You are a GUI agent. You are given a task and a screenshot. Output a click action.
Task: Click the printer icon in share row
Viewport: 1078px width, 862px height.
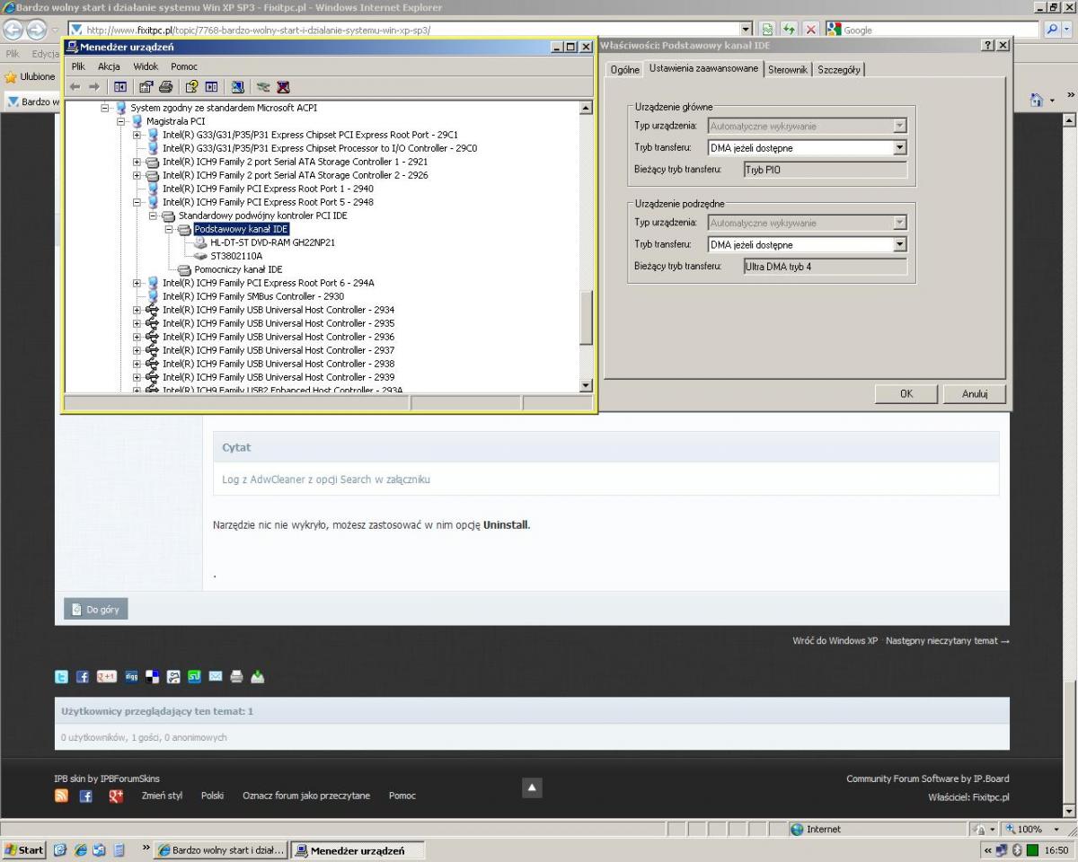(236, 678)
